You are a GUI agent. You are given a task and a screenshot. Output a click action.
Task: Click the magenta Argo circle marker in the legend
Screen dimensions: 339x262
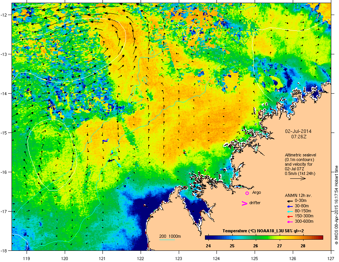pos(247,193)
